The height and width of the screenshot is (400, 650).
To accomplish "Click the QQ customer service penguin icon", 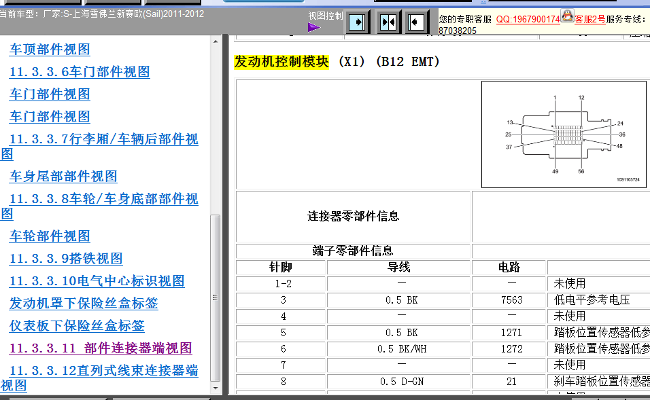I will point(567,16).
